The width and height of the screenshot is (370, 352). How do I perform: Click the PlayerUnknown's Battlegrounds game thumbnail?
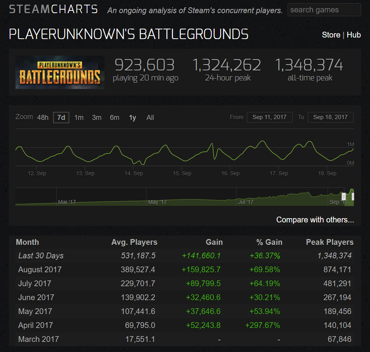(x=60, y=72)
